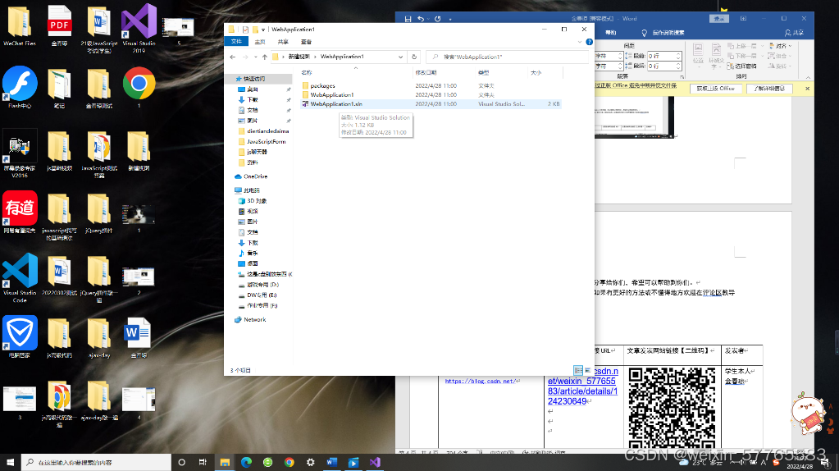Increase 段前 spacing value in Word
The height and width of the screenshot is (471, 839).
click(x=678, y=53)
